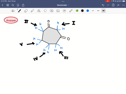Choose the green pen color

[77, 11]
